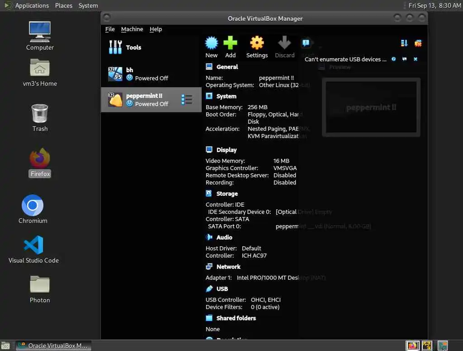Click the USB section header
Screen dimensions: 463x351
click(x=222, y=289)
